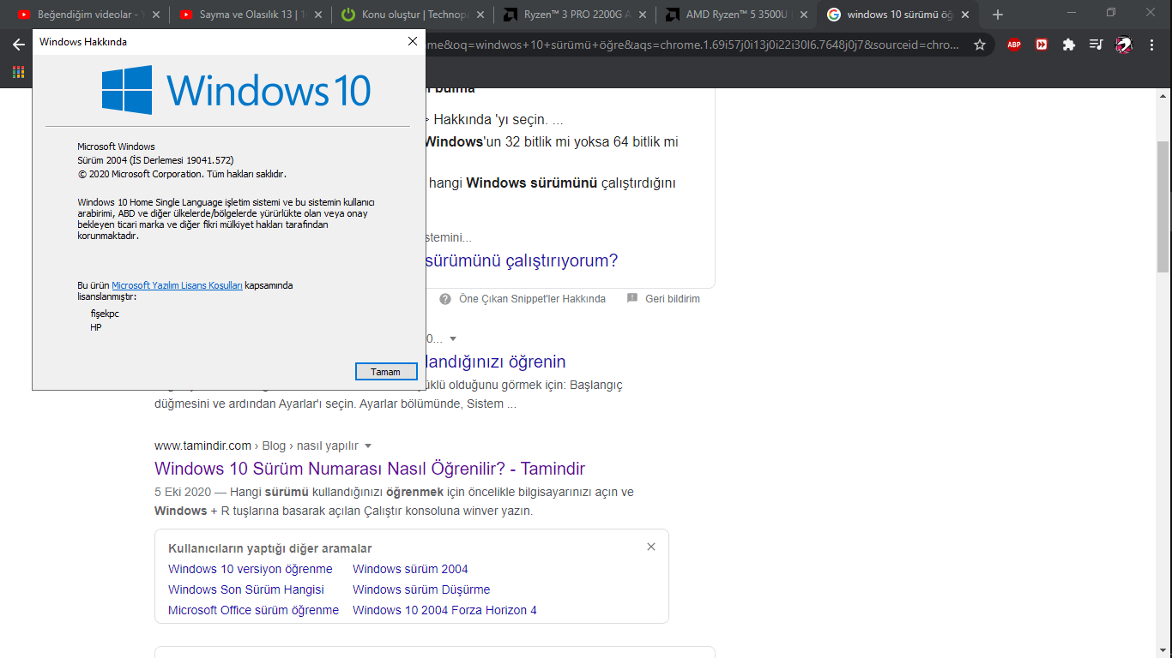
Task: Open Microsoft Yazılım Lisans Koşulları link
Action: point(178,285)
